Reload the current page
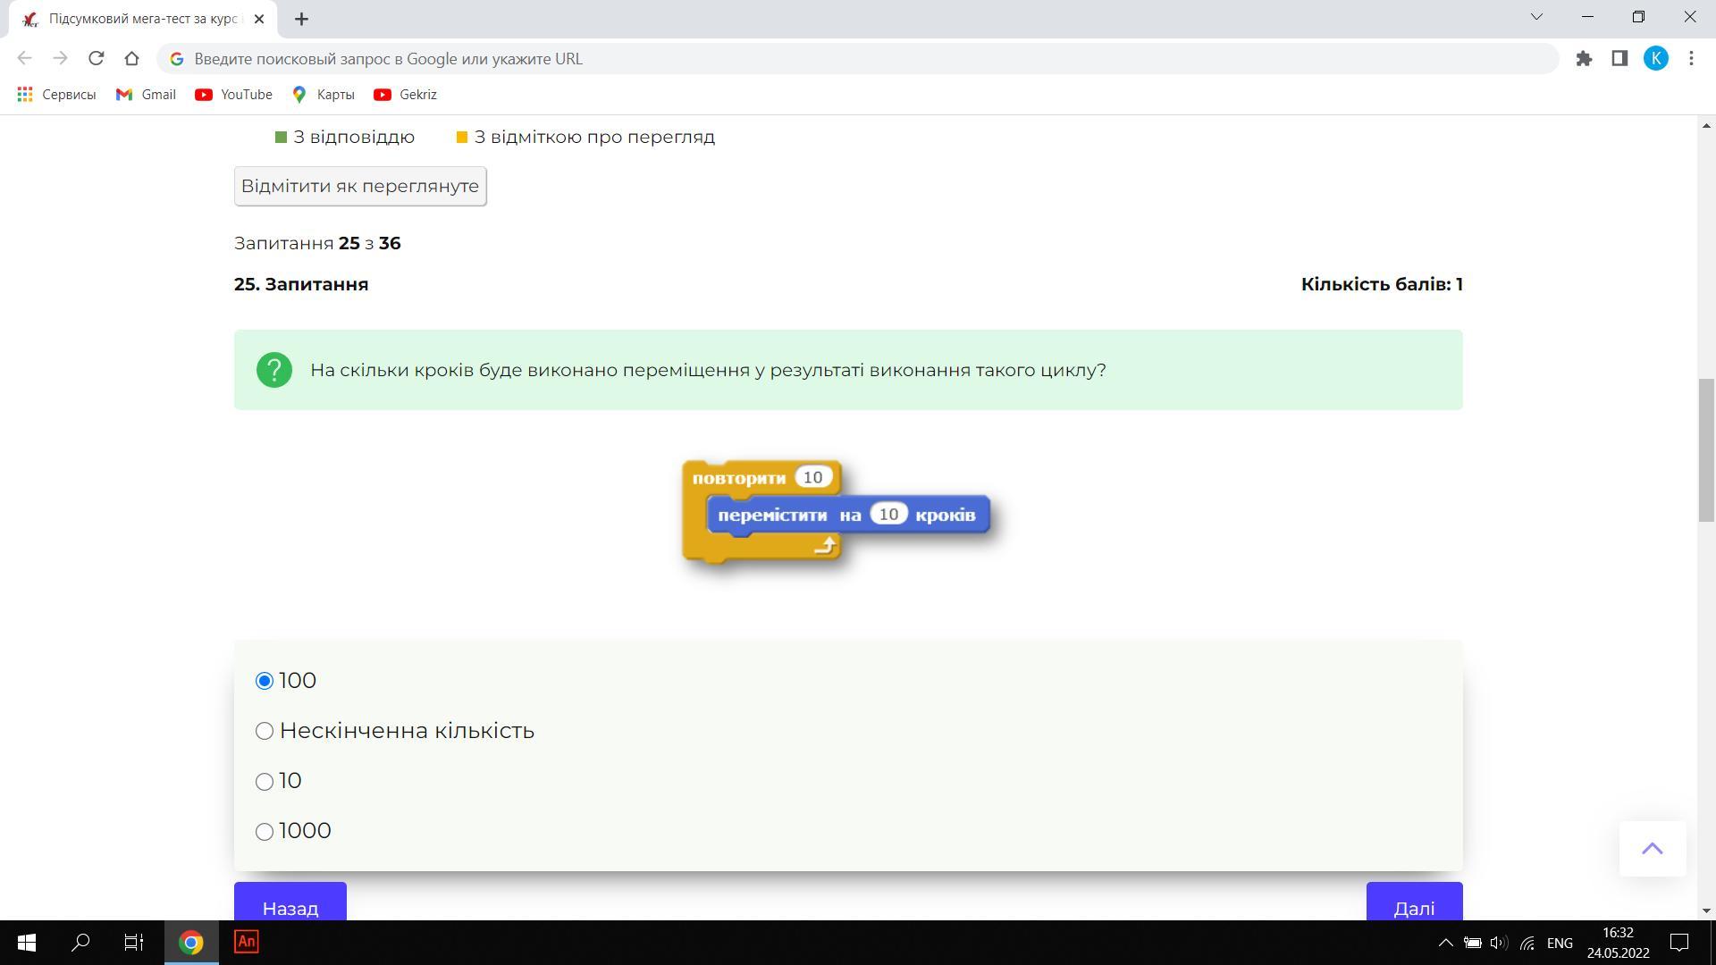 [96, 59]
